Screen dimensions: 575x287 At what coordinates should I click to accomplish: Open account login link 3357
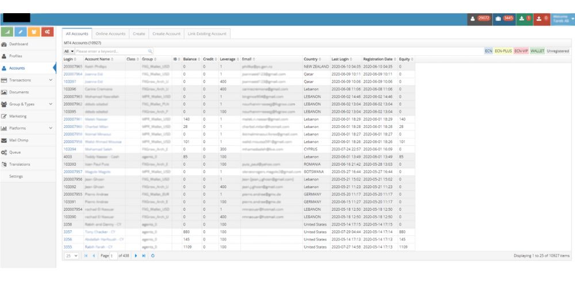coord(68,232)
